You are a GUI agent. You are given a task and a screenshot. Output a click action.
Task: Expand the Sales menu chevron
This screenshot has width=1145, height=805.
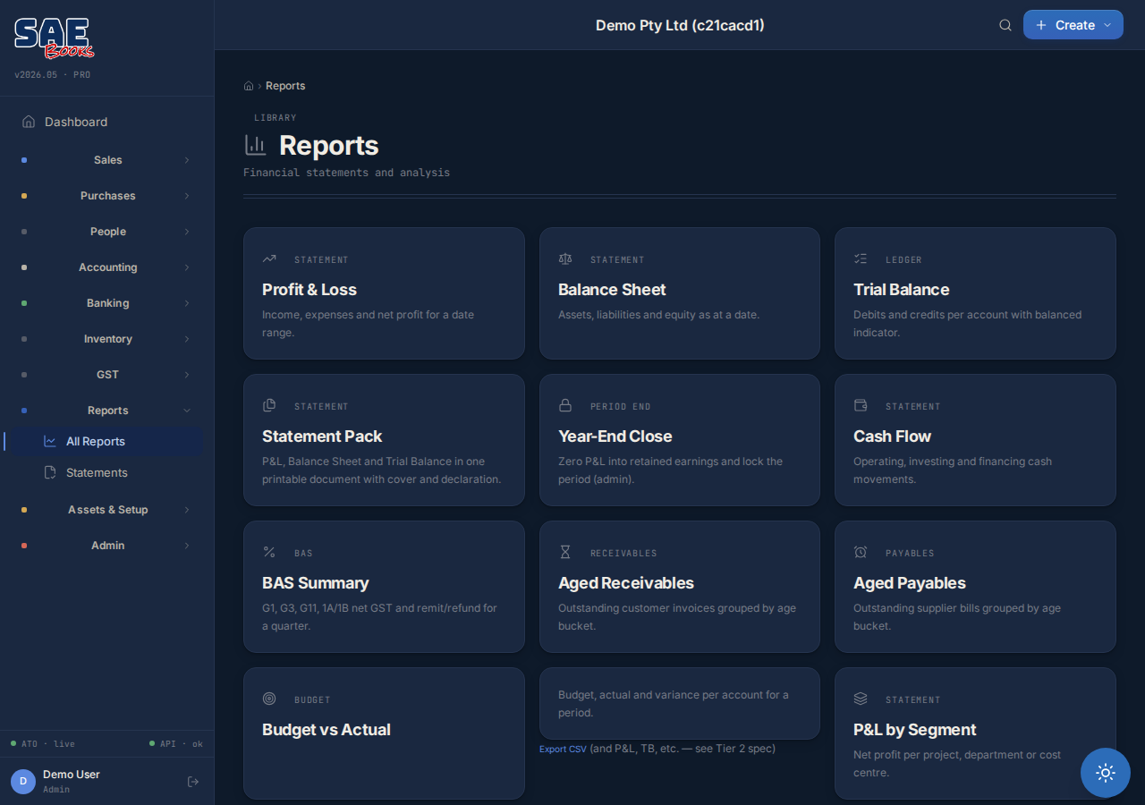tap(187, 160)
